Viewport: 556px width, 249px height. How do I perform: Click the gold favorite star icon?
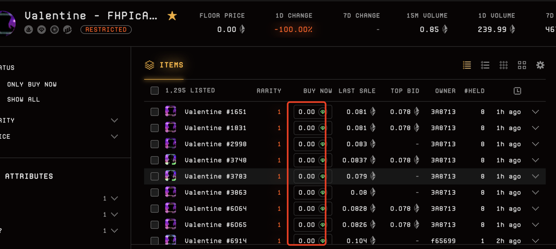[172, 16]
